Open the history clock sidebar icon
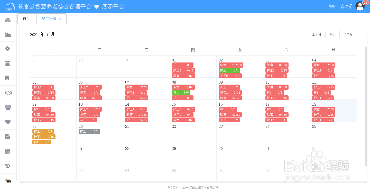This screenshot has height=190, width=370. click(x=8, y=166)
